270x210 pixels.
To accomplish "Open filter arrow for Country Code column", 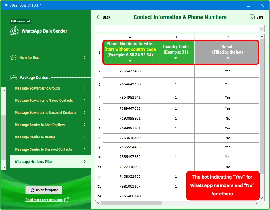I will (176, 58).
